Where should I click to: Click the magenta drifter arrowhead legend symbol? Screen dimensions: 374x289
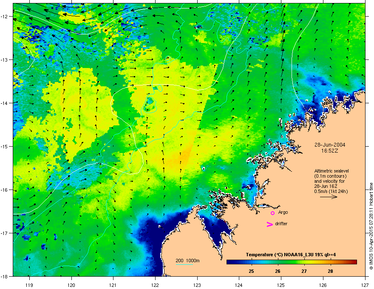(269, 224)
